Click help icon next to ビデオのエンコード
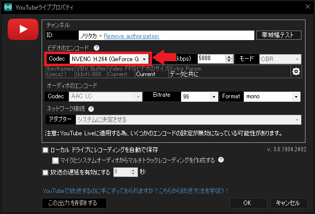315x214 pixels. click(96, 48)
